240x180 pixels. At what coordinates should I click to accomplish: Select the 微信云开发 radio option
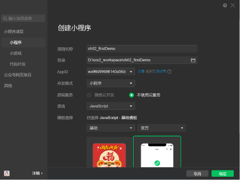89,95
